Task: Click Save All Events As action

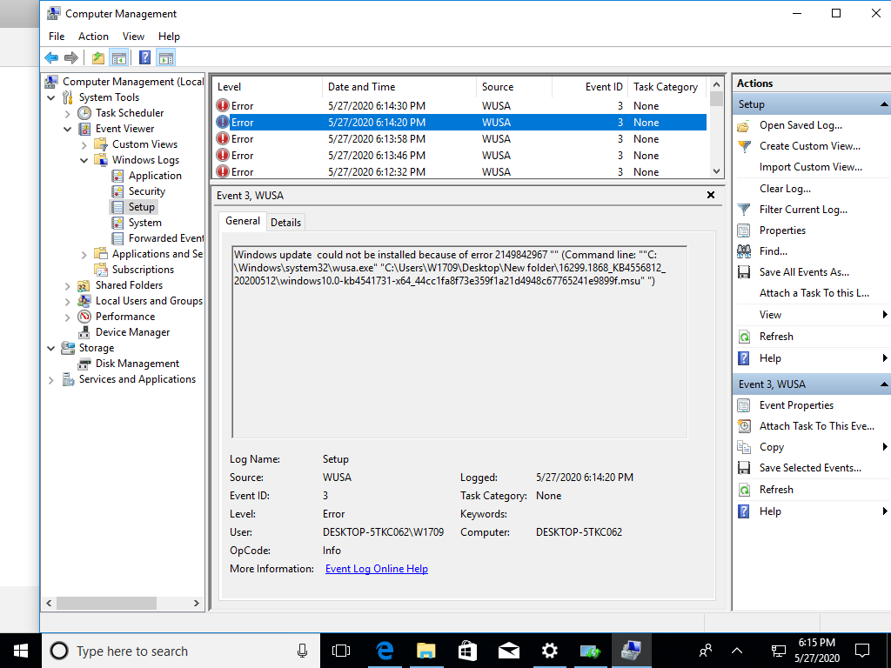Action: click(x=804, y=272)
